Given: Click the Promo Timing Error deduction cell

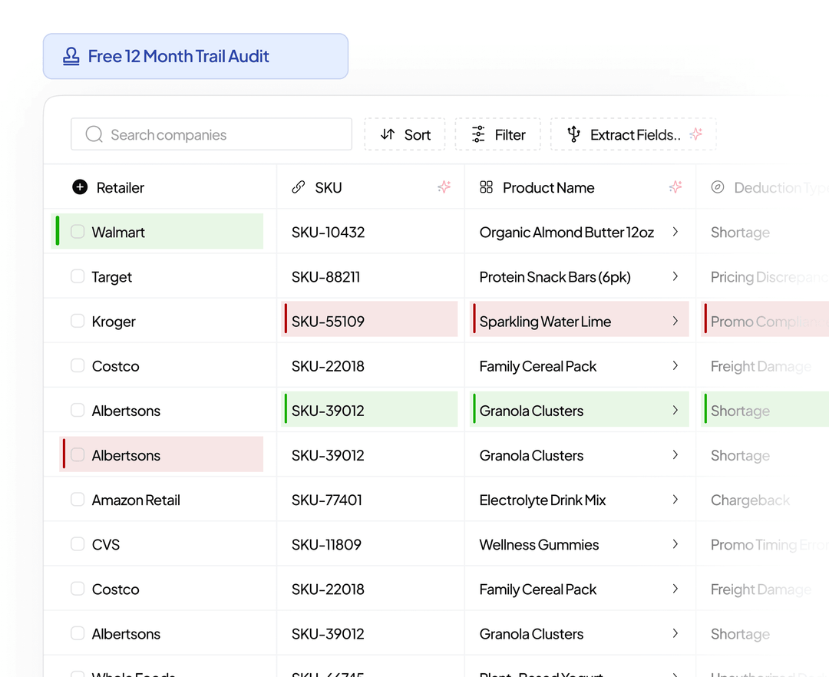Looking at the screenshot, I should 763,543.
